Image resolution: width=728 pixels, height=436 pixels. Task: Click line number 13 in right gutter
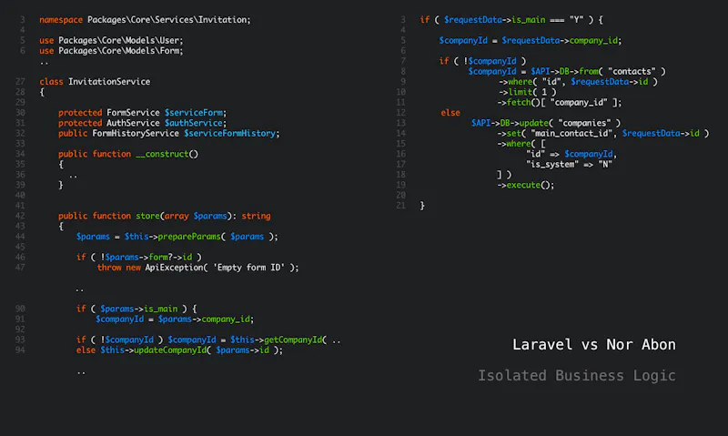(400, 123)
